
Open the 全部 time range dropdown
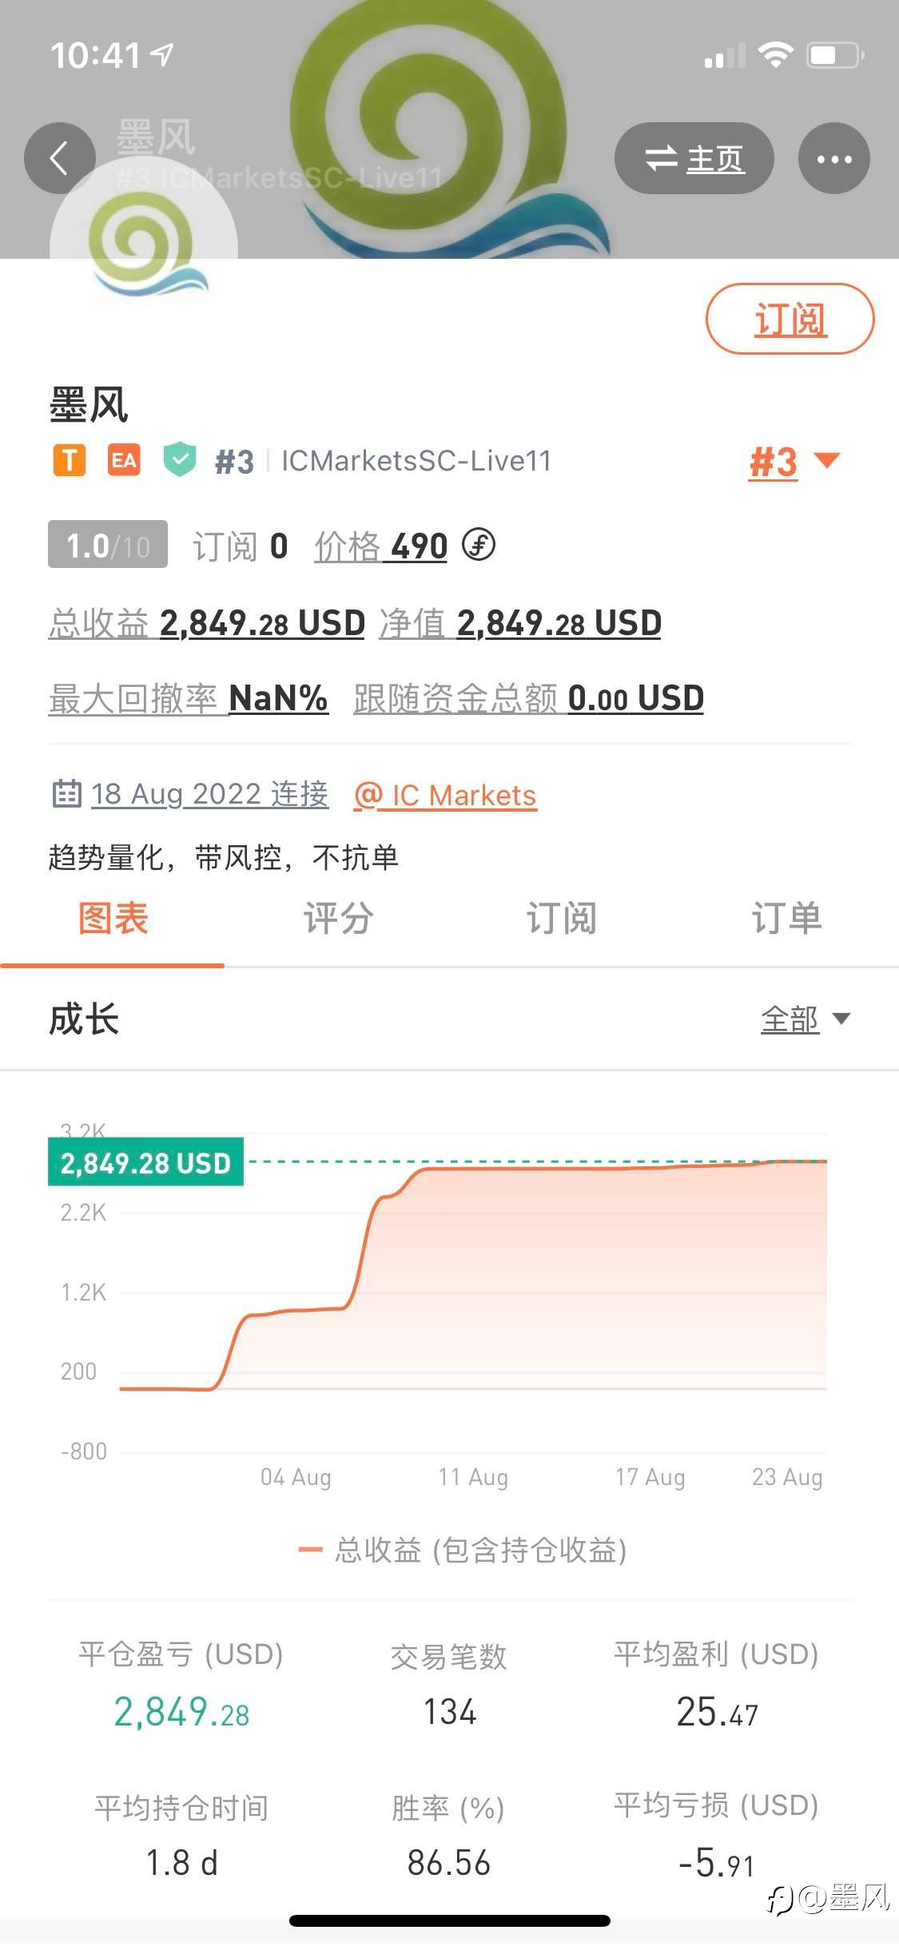pos(806,1019)
